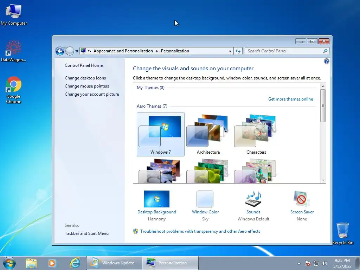Select the DataWagon desktop shortcut
This screenshot has height=270, width=360.
[x=14, y=51]
